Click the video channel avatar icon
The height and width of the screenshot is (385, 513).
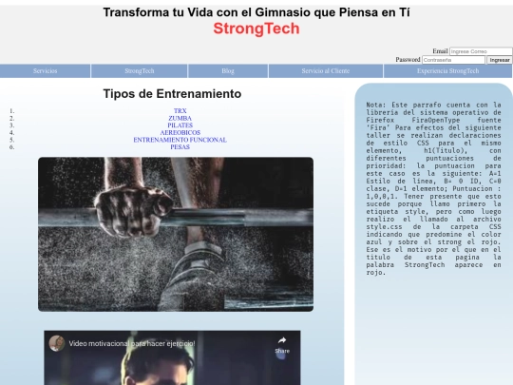[x=57, y=343]
